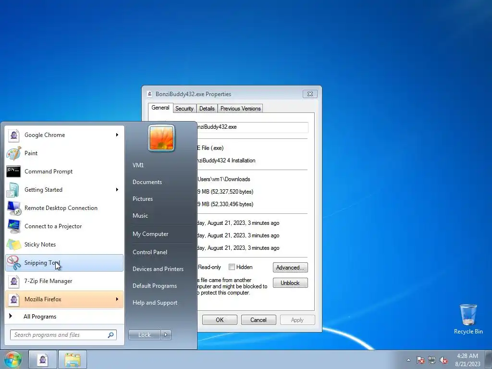This screenshot has height=369, width=492.
Task: Expand the Google Chrome jump list arrow
Action: click(117, 135)
